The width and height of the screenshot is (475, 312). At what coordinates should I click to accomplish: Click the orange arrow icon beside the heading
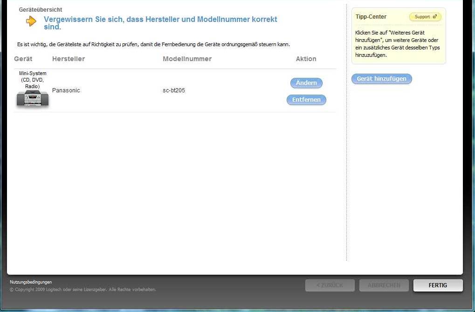click(31, 21)
